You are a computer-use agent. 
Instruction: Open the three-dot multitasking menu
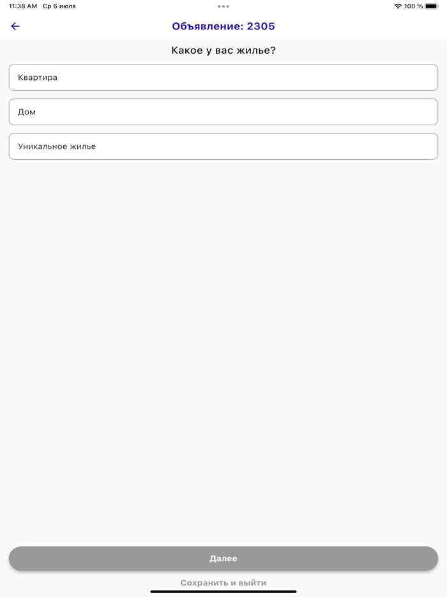(223, 6)
